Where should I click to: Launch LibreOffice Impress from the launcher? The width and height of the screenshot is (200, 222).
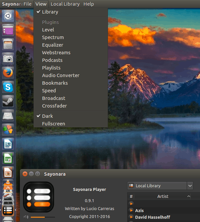[8, 172]
